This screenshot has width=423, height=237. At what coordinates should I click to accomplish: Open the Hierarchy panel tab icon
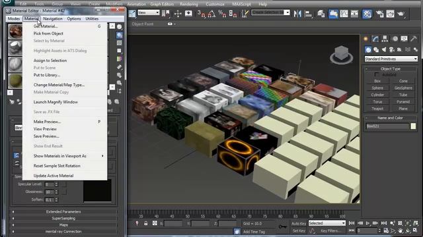(385, 39)
